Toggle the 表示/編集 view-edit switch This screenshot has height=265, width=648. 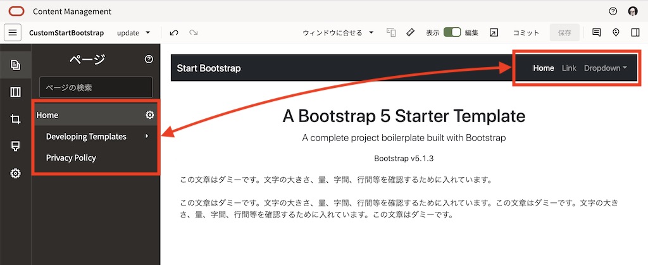pos(452,32)
